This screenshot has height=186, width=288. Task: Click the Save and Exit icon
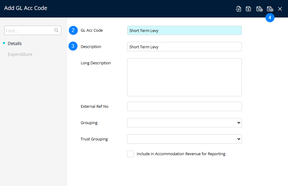tap(270, 9)
